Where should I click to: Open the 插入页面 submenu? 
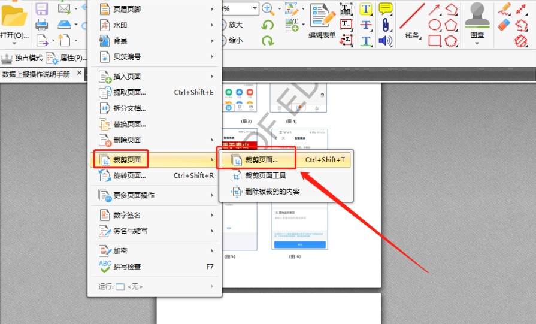click(155, 77)
